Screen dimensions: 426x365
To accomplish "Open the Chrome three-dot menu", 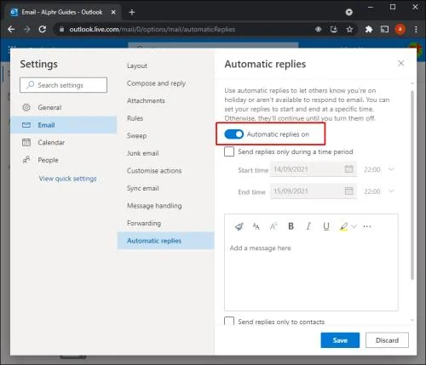I will [416, 29].
